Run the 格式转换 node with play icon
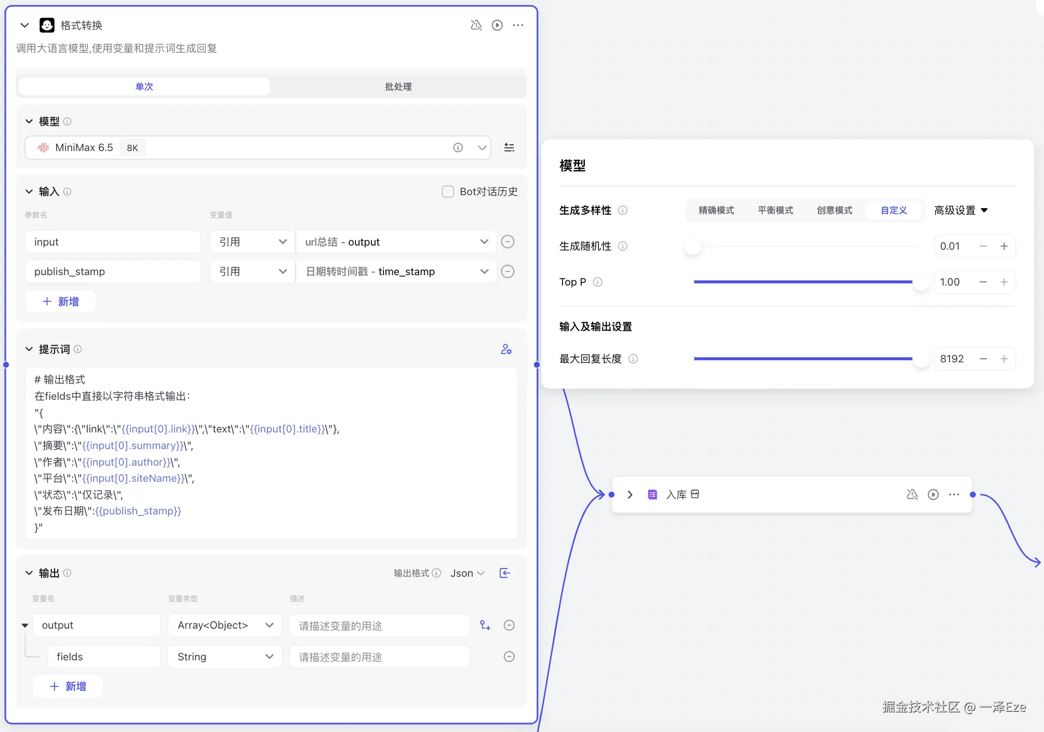The image size is (1044, 732). coord(497,25)
